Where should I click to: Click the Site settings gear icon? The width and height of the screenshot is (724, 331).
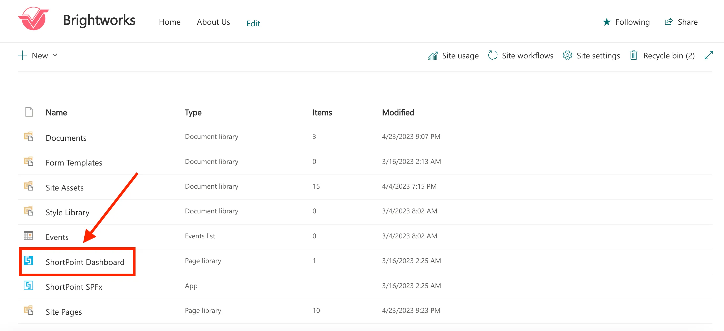[567, 55]
